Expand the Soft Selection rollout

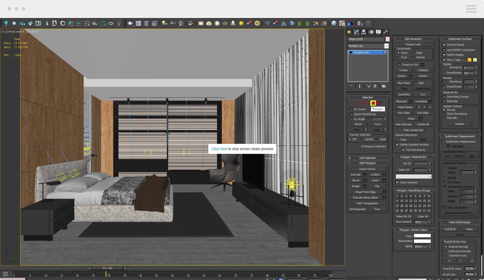click(x=367, y=158)
